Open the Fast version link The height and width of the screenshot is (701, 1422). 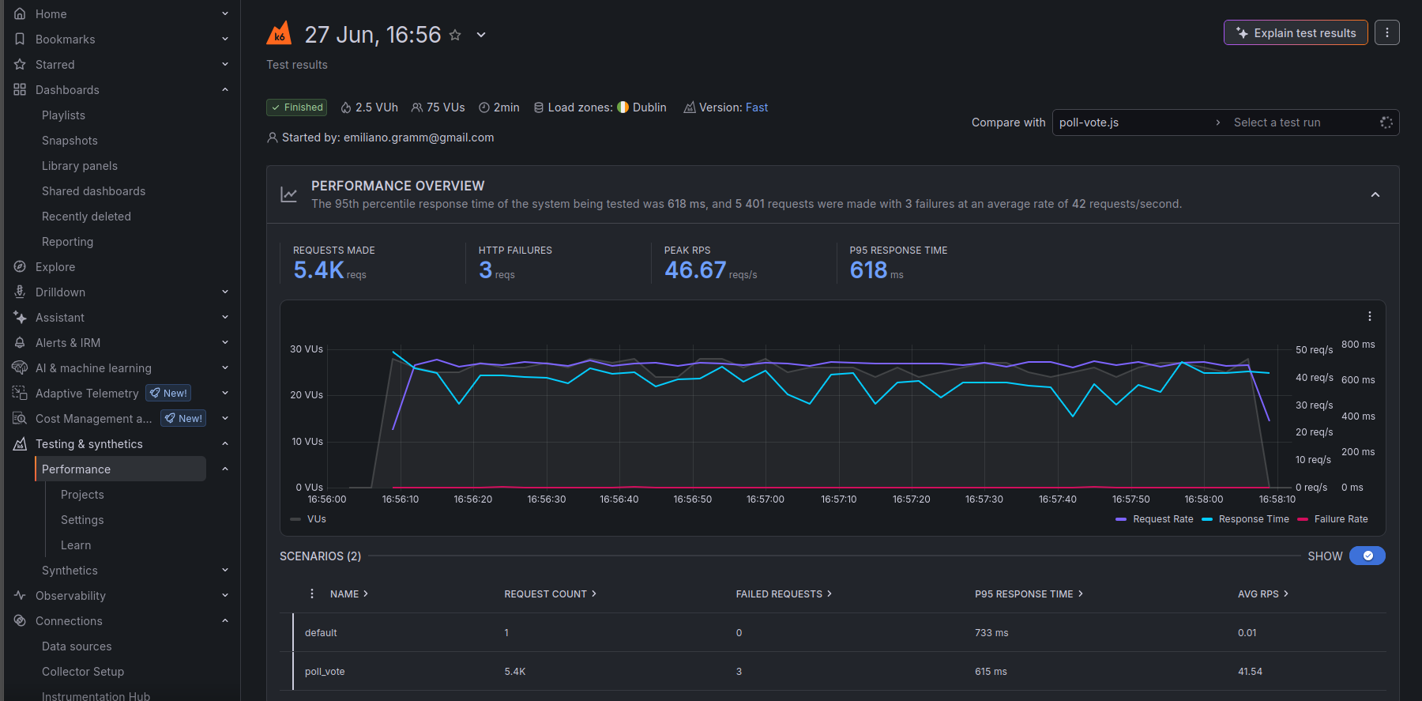[x=757, y=107]
